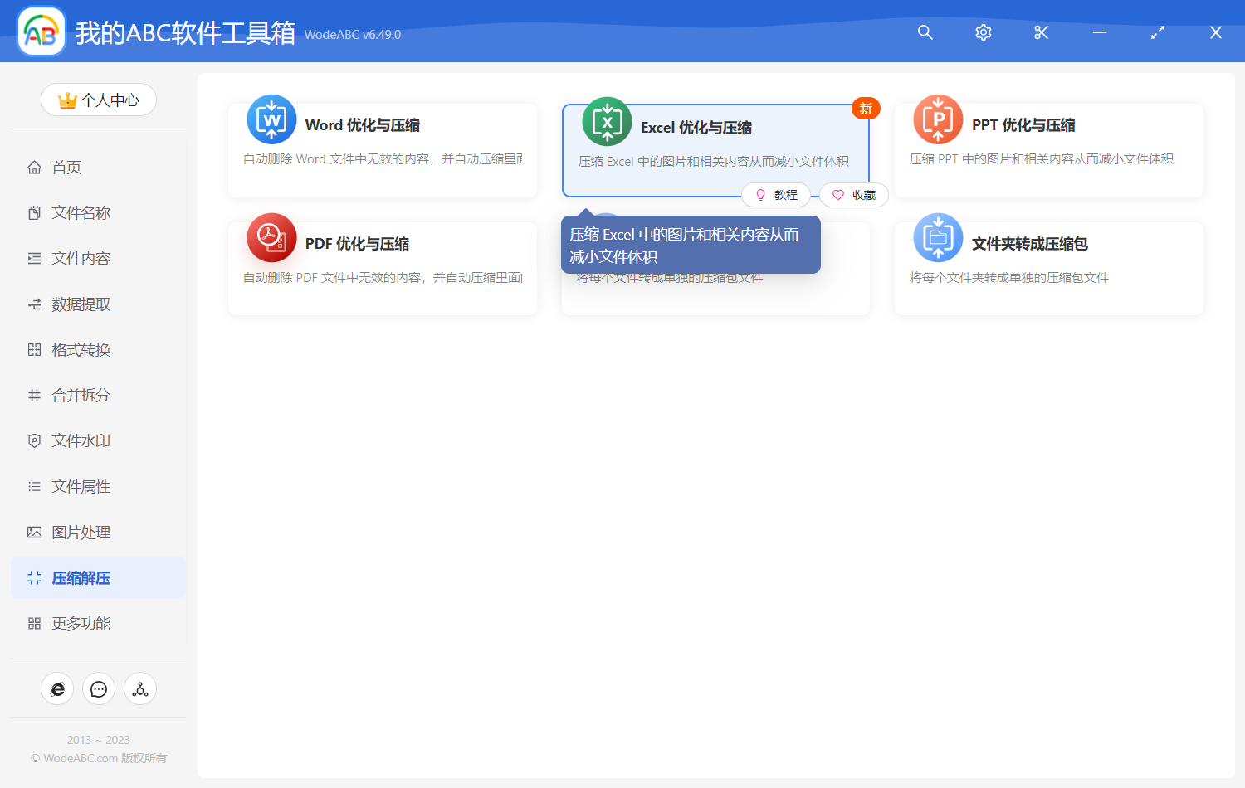The width and height of the screenshot is (1245, 788).
Task: Show the 文件属性 tools
Action: coord(99,487)
